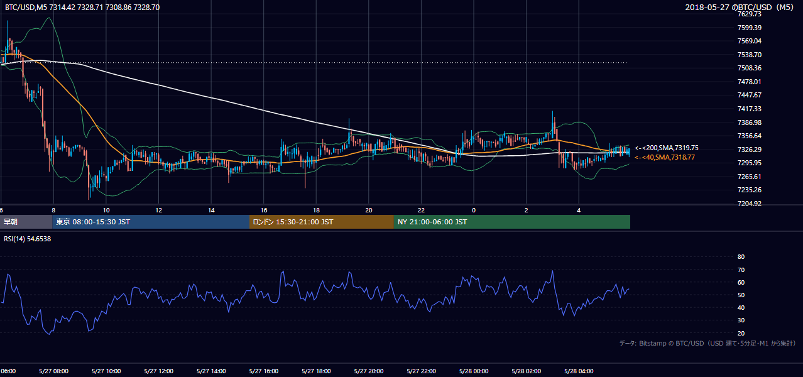This screenshot has height=377, width=803.
Task: Select the ロンドン 15:30-21:00 JST session bar
Action: coord(322,222)
